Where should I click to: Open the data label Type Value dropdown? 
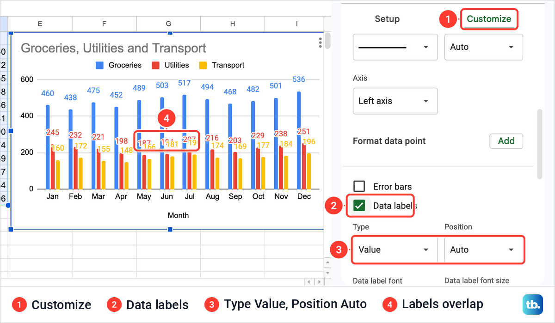395,250
